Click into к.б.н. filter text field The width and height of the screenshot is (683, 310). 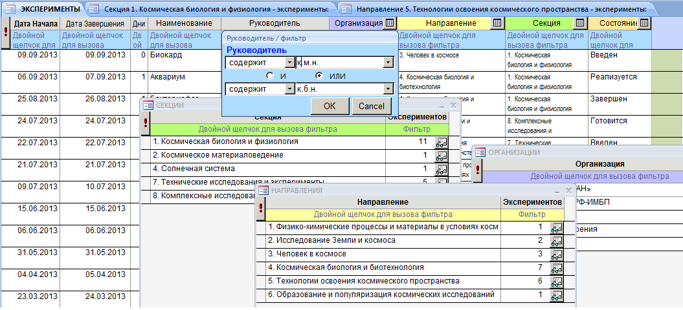click(339, 89)
